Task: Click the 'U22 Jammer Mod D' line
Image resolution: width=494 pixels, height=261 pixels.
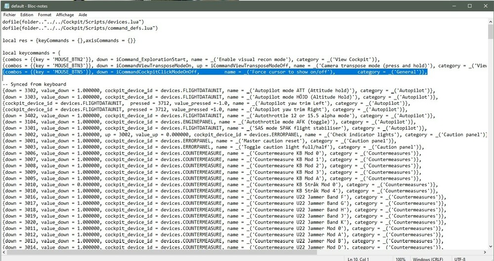Action: click(223, 247)
